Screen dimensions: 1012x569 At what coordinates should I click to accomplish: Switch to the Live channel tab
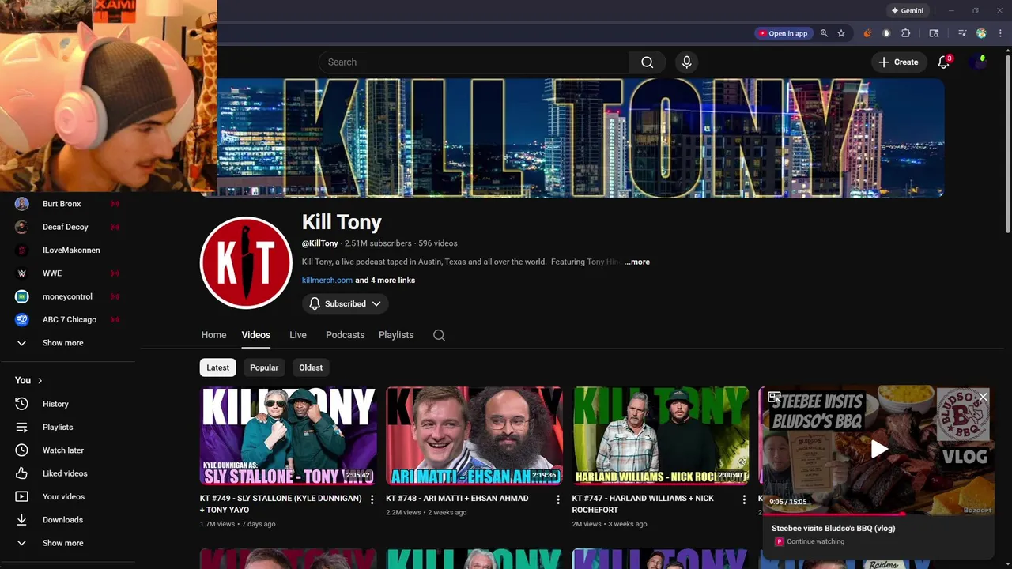(x=298, y=335)
